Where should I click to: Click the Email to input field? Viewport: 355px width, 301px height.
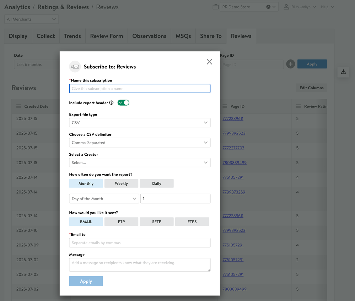(140, 243)
